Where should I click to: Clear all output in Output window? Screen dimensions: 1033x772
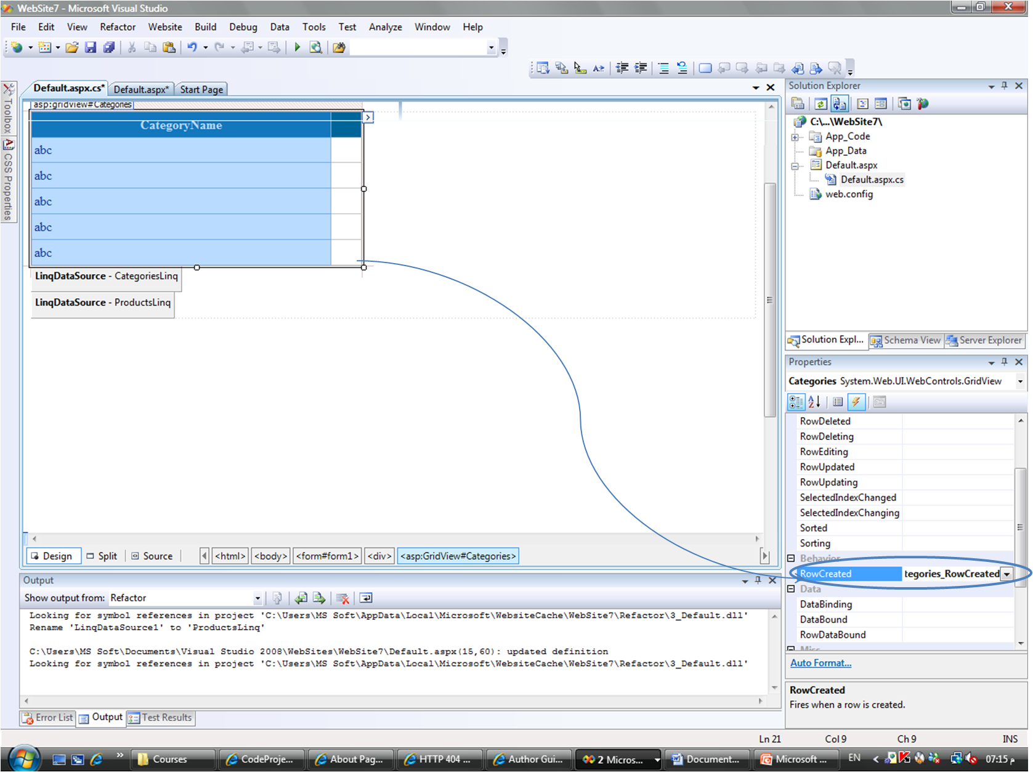point(343,598)
